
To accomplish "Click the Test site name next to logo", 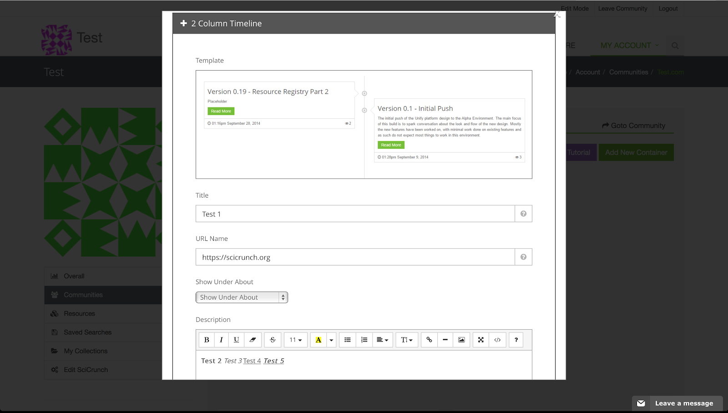I will [90, 38].
